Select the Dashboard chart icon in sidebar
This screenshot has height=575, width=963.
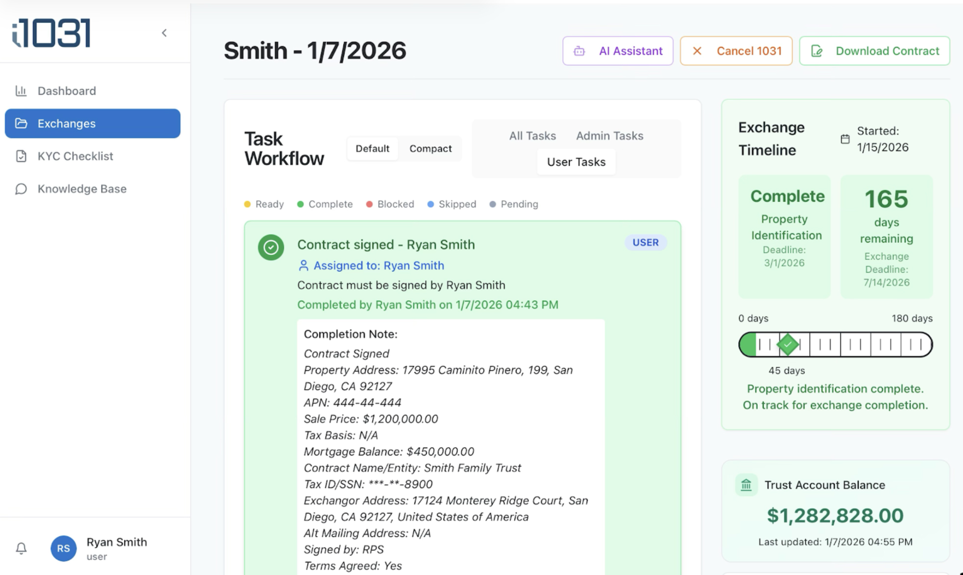coord(21,91)
